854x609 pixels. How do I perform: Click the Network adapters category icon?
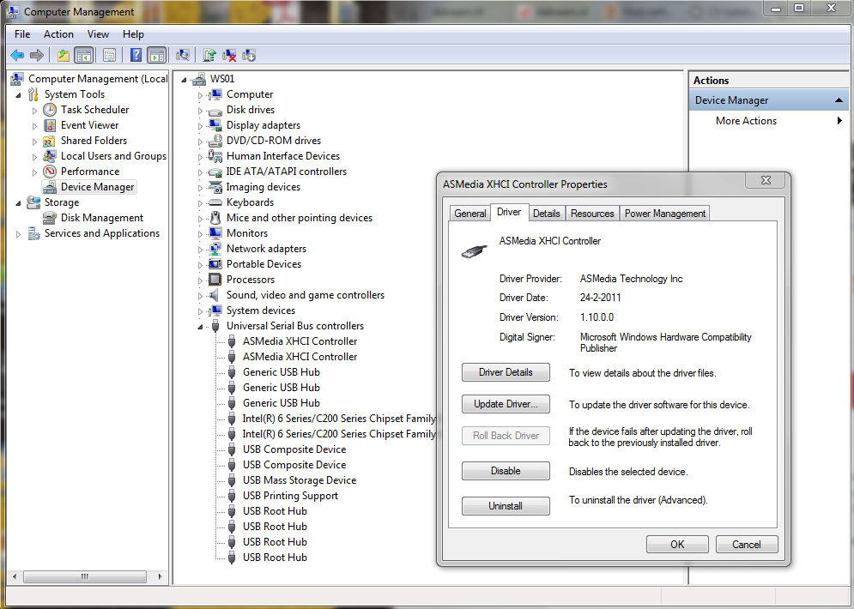(215, 249)
